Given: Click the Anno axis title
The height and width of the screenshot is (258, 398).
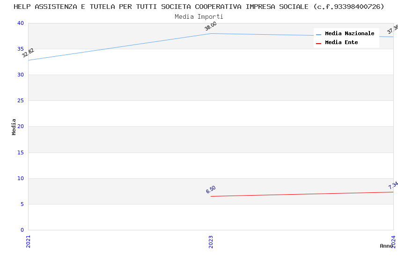Looking at the screenshot, I should coord(386,246).
